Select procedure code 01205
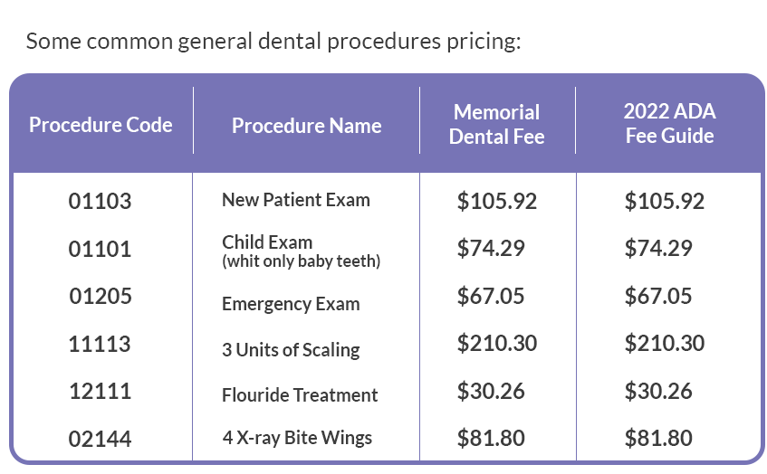 tap(101, 296)
